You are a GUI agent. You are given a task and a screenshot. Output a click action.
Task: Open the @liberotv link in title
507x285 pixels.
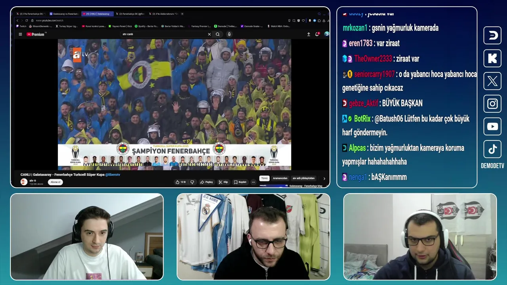(112, 175)
